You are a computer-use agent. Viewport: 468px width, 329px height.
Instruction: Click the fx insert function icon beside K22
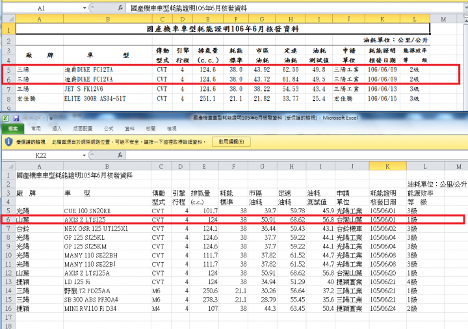coord(120,155)
